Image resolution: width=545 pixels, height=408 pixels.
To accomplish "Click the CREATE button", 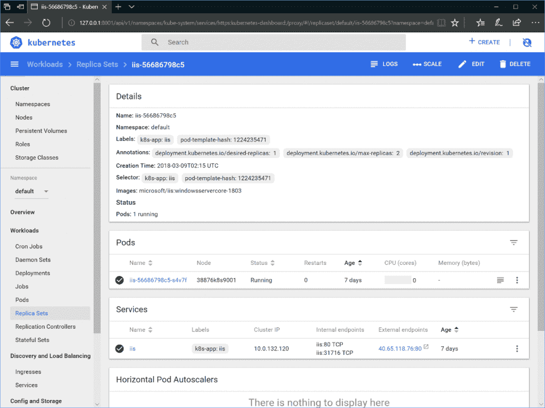I will point(484,42).
